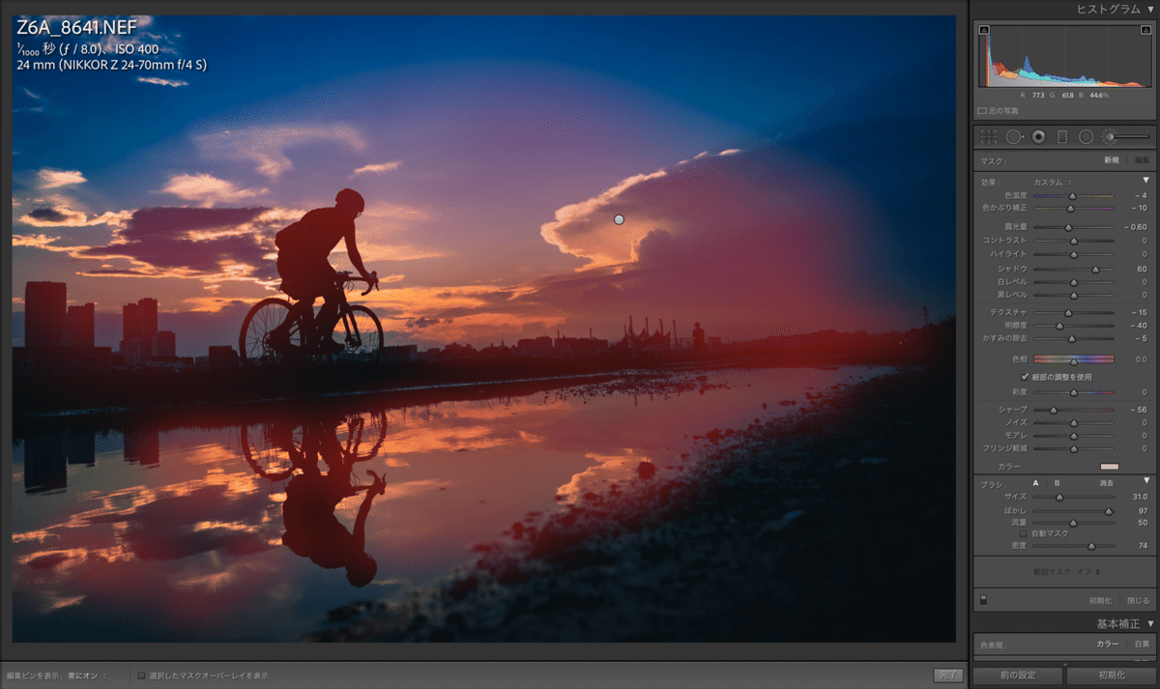The height and width of the screenshot is (689, 1160).
Task: Click the かすみの除去 slider handle
Action: 1071,339
